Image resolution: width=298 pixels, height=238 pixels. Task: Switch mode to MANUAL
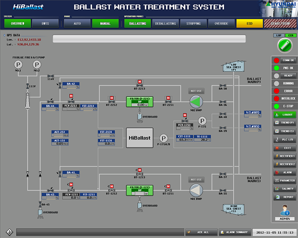[105, 24]
